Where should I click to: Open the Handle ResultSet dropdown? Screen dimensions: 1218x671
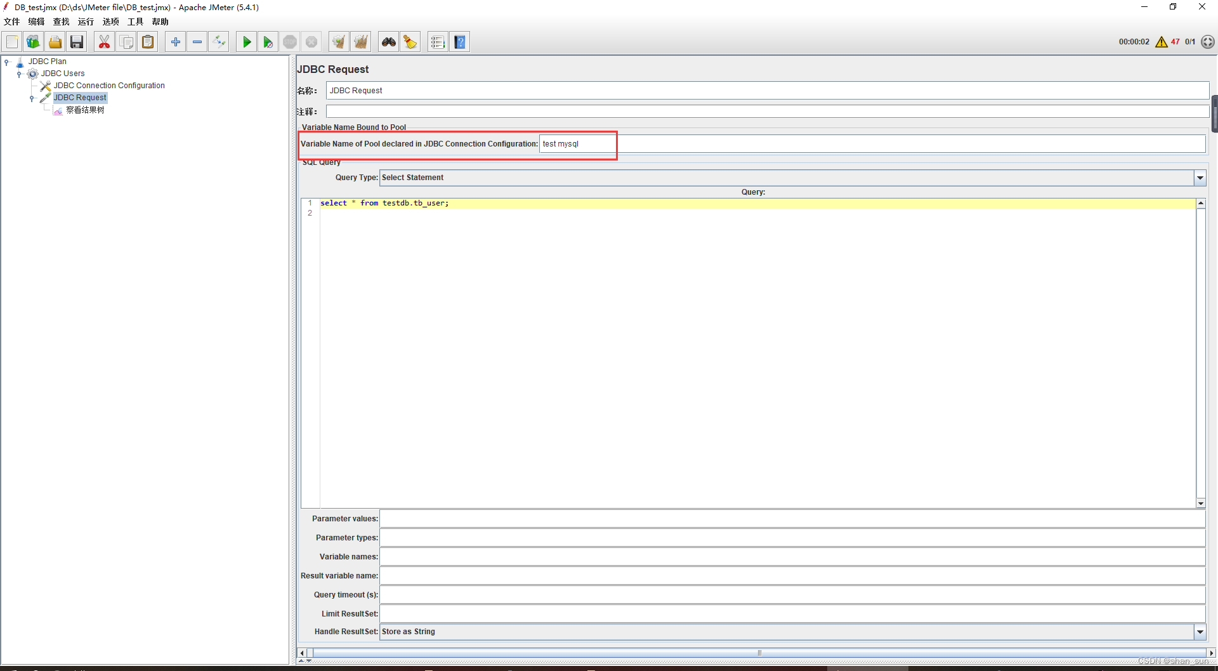point(1200,632)
